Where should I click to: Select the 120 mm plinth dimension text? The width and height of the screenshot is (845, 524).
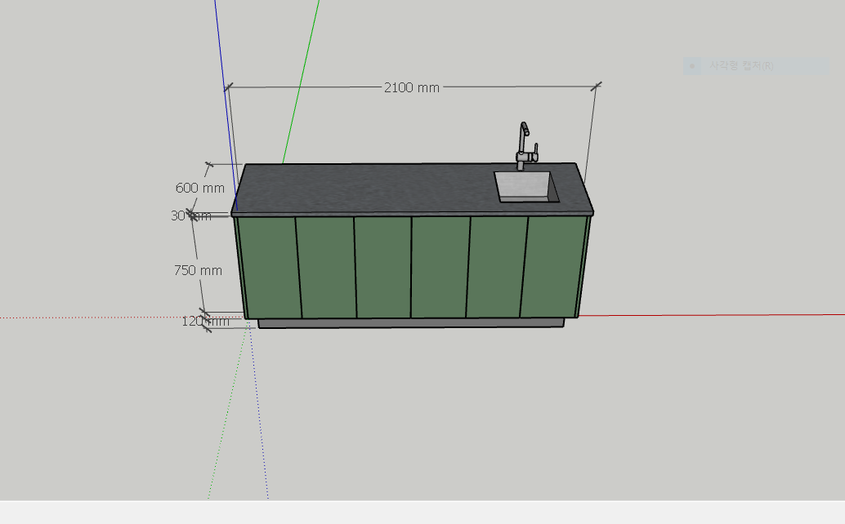point(205,322)
